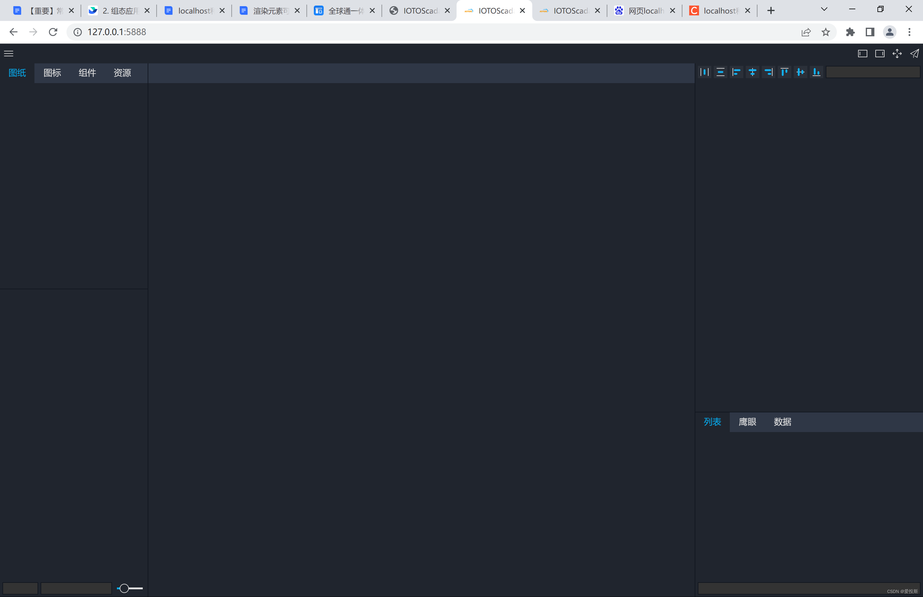Viewport: 923px width, 597px height.
Task: Toggle fullscreen with the four-arrow icon
Action: pos(897,54)
